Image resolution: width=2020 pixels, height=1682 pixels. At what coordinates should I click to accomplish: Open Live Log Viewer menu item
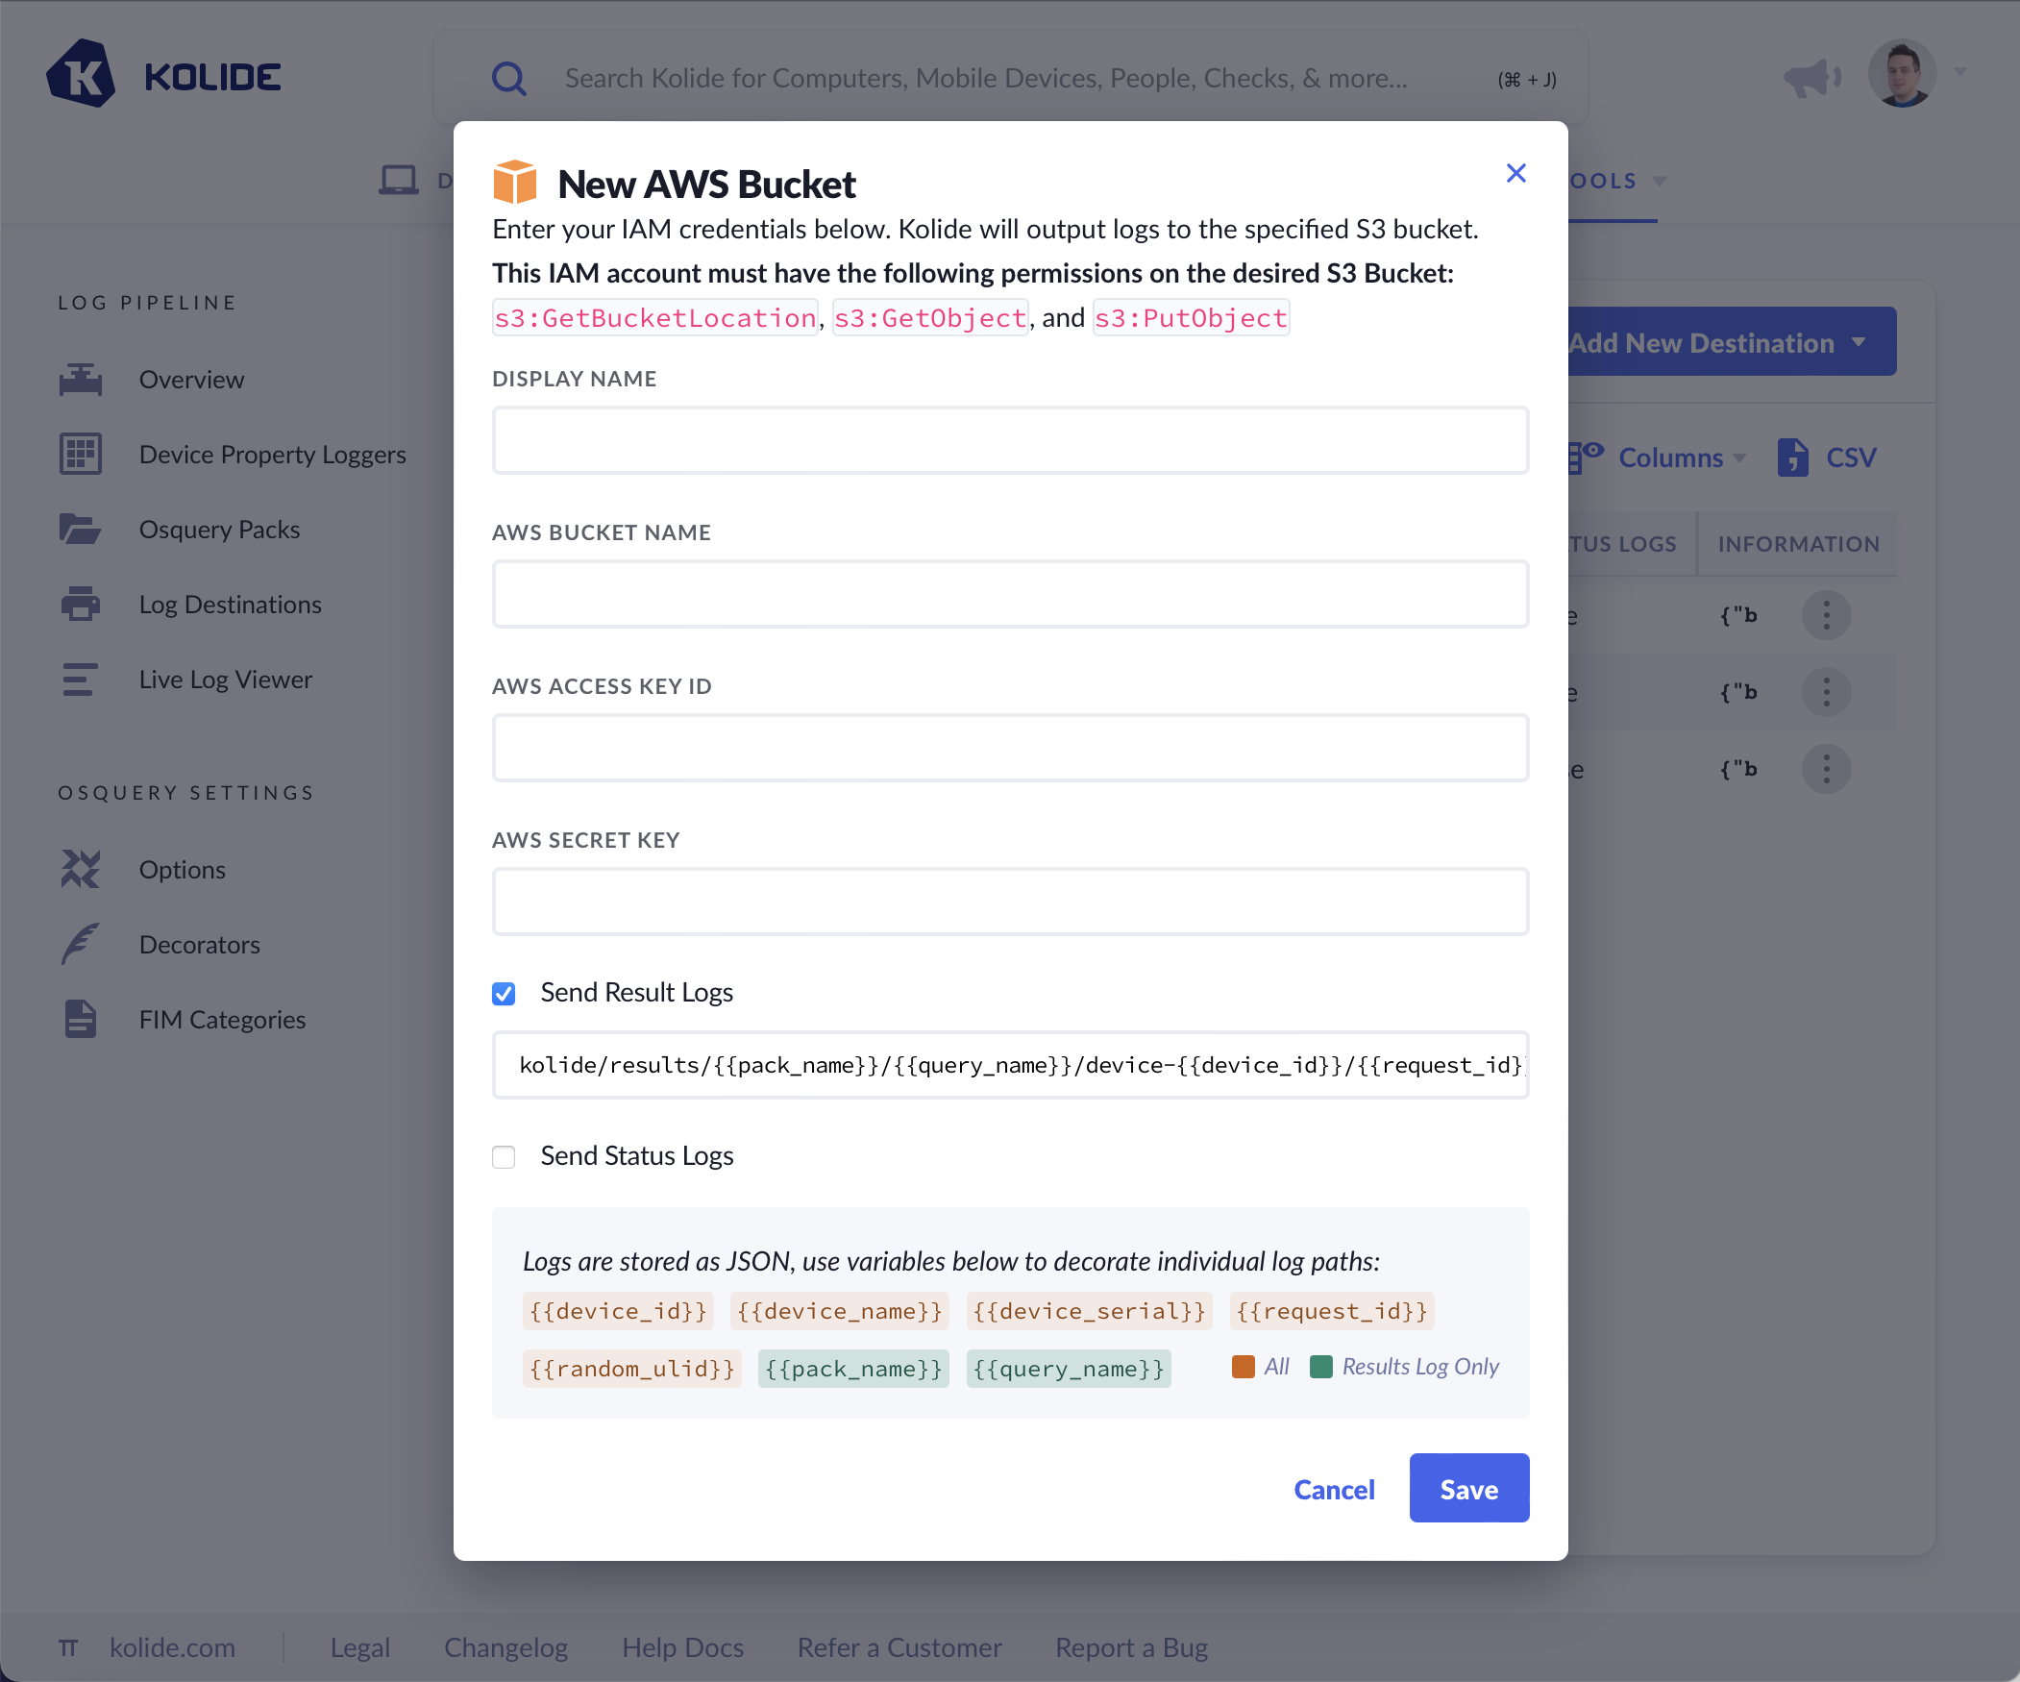(225, 680)
